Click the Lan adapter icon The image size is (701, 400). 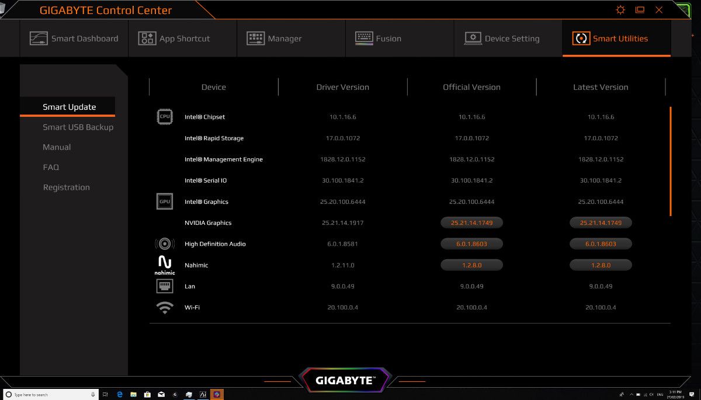pos(164,286)
